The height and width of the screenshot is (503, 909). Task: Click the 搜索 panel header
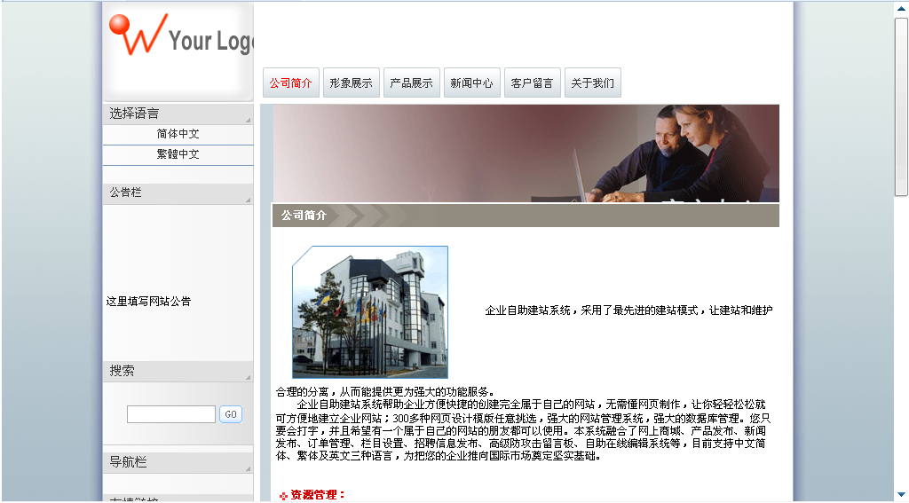178,371
